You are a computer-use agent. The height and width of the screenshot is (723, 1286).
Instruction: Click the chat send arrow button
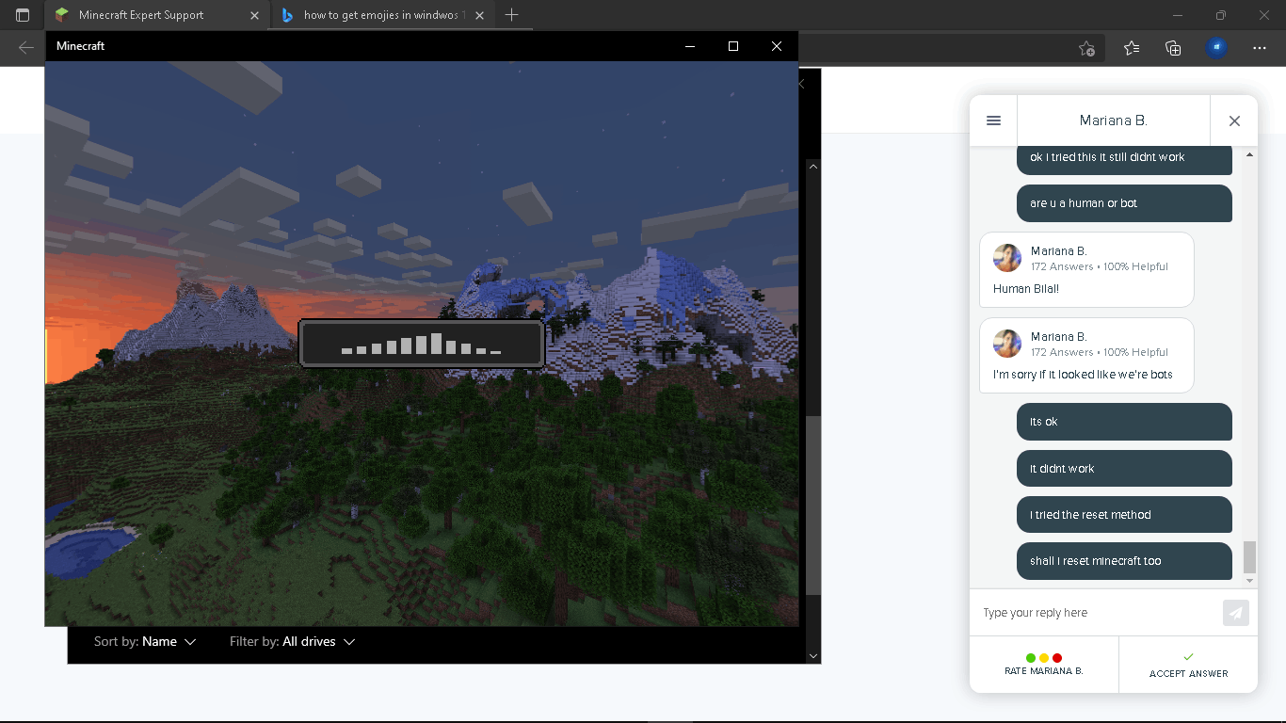click(1235, 613)
